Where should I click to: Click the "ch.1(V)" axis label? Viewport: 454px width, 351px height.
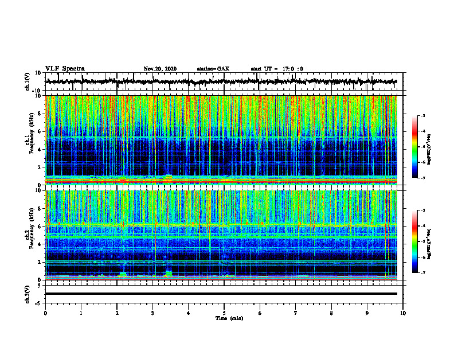(28, 81)
